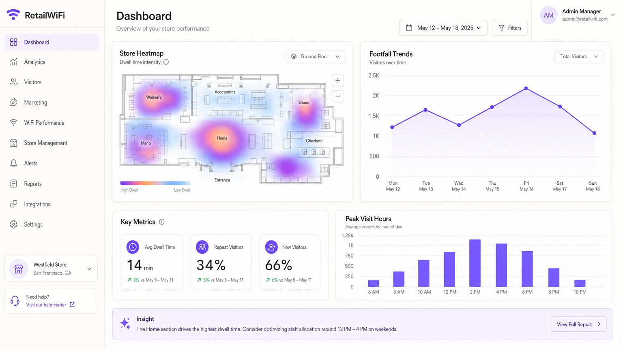Select the WiFi Performance icon
The image size is (623, 350).
point(14,123)
